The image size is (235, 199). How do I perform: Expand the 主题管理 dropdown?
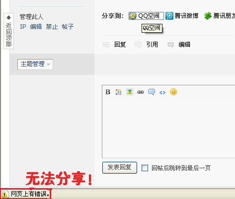(x=35, y=65)
